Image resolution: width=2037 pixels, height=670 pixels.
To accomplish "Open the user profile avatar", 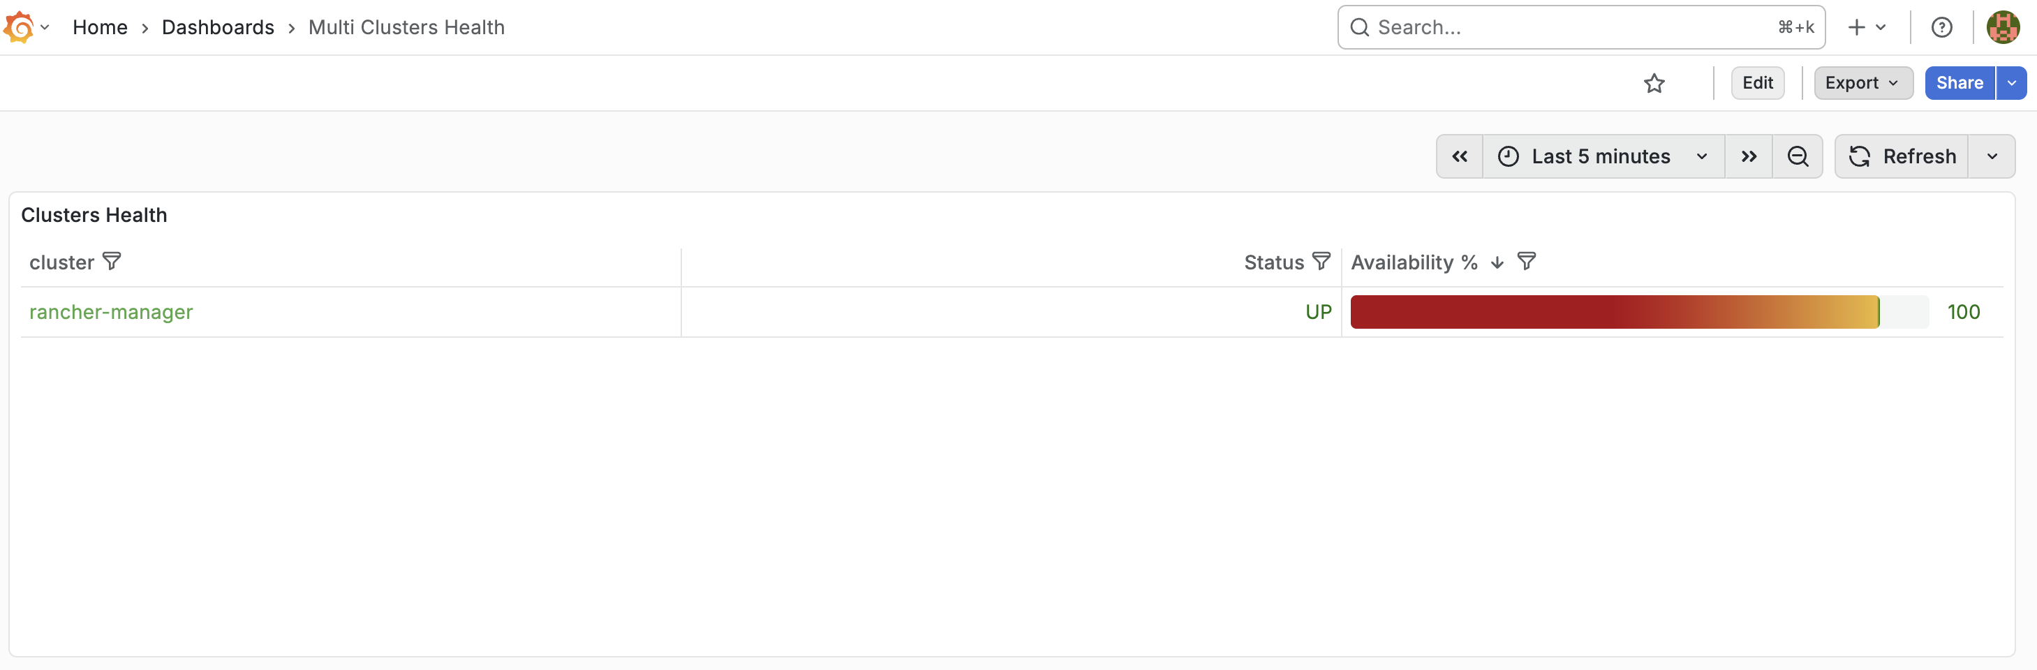I will tap(2003, 28).
